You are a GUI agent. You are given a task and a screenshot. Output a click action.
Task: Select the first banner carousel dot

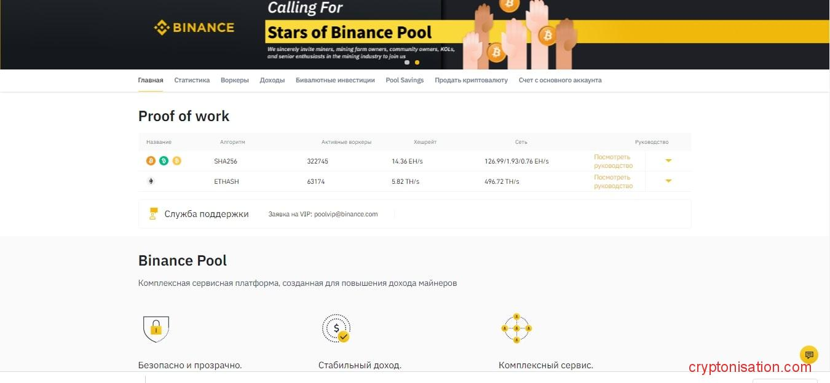pos(407,62)
